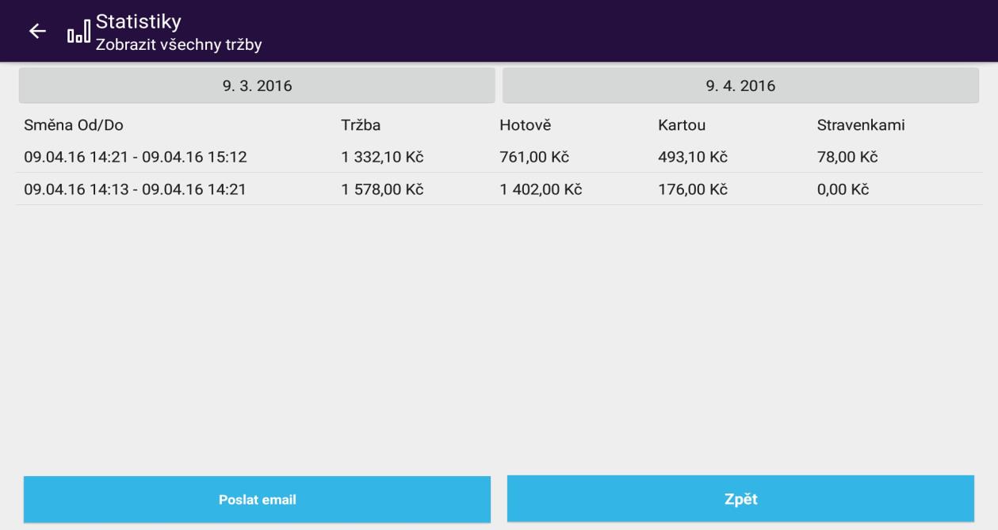Click the Statistiky bar chart icon

[77, 32]
